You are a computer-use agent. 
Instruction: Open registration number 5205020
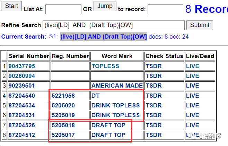tap(63, 106)
